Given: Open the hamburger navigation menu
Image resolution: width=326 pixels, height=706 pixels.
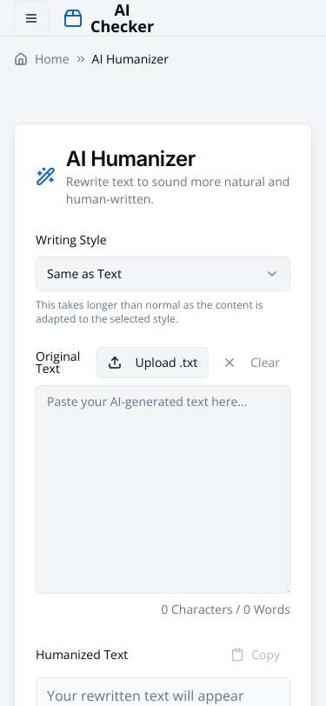Looking at the screenshot, I should 31,18.
